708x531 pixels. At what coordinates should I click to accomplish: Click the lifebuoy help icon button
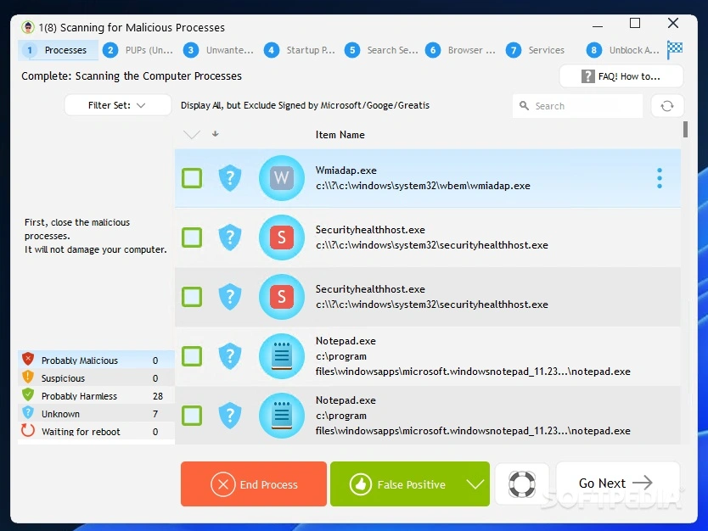[x=521, y=484]
